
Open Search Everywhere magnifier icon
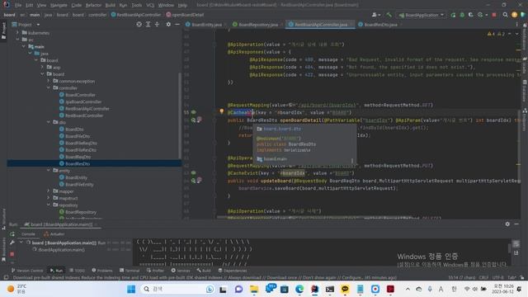pyautogui.click(x=505, y=15)
